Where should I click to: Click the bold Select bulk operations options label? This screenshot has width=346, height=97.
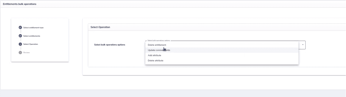click(110, 45)
